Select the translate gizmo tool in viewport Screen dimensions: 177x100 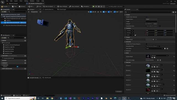tap(91, 12)
